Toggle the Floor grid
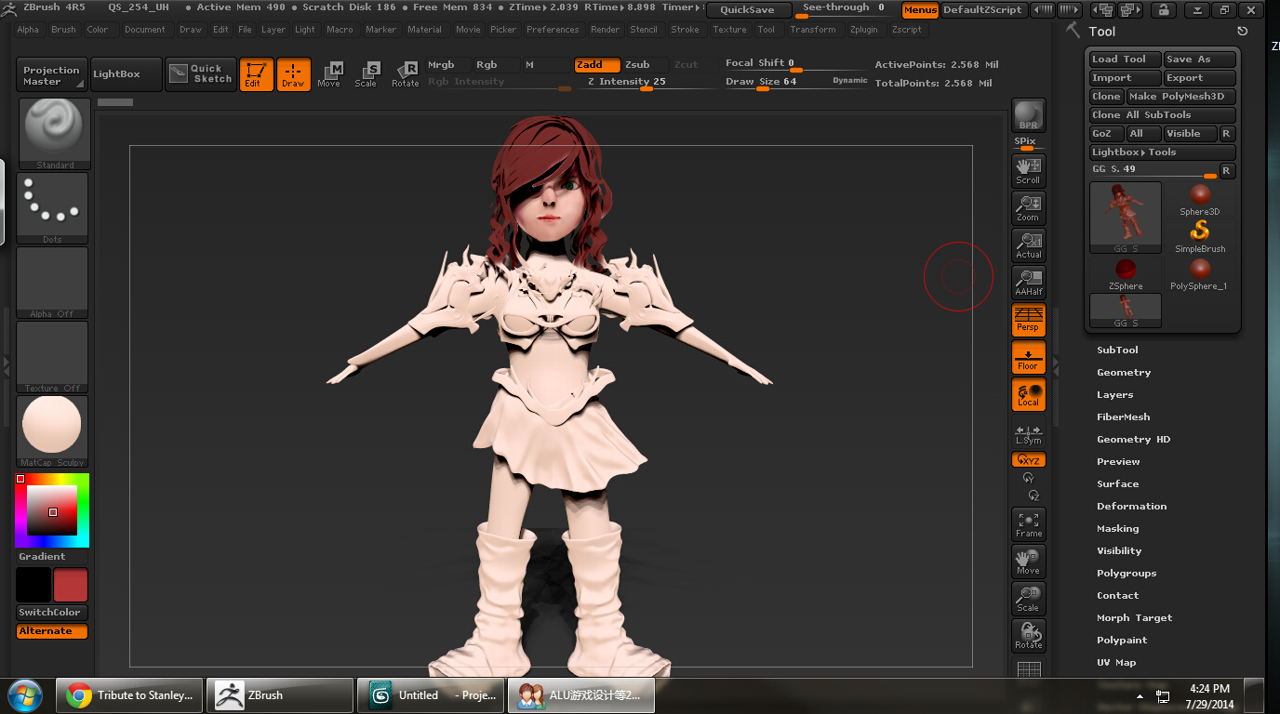The height and width of the screenshot is (714, 1280). [x=1028, y=357]
